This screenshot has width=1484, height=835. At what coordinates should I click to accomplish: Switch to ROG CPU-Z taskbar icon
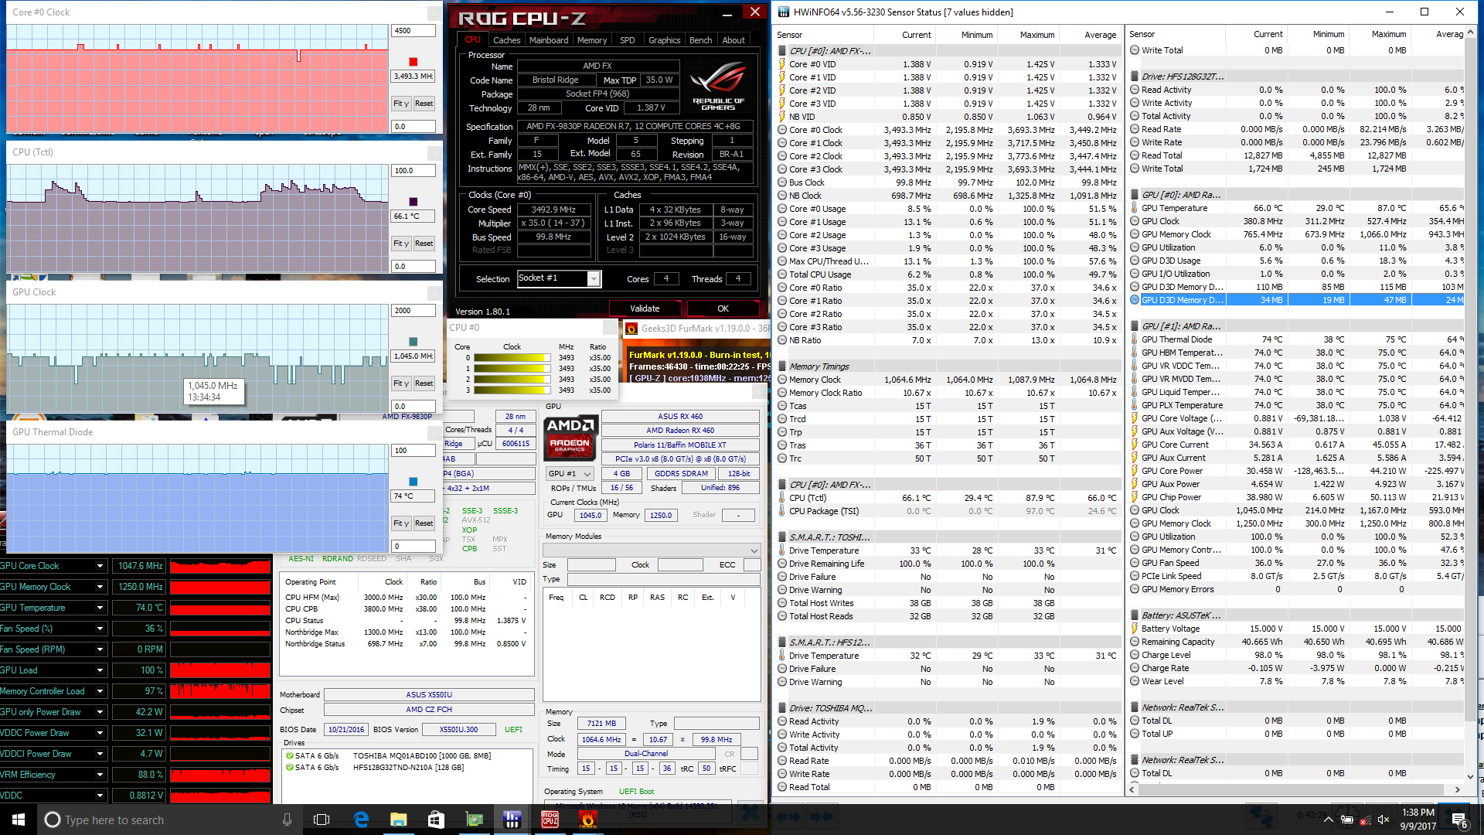(x=550, y=820)
